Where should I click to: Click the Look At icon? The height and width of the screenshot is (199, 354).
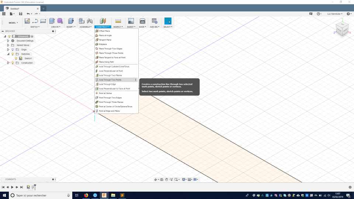tap(162, 179)
